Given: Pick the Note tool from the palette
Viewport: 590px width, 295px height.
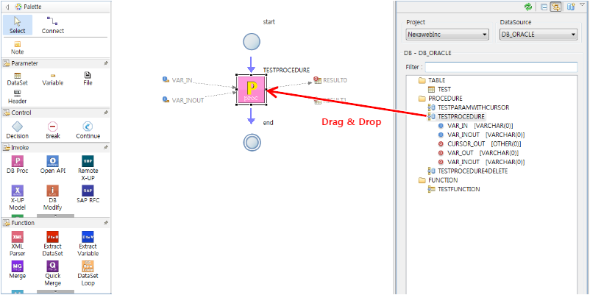Looking at the screenshot, I should pos(17,47).
